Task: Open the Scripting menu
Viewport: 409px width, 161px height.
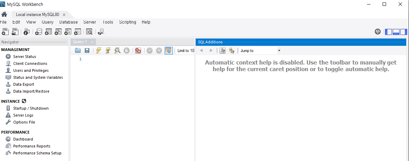Action: pos(128,22)
